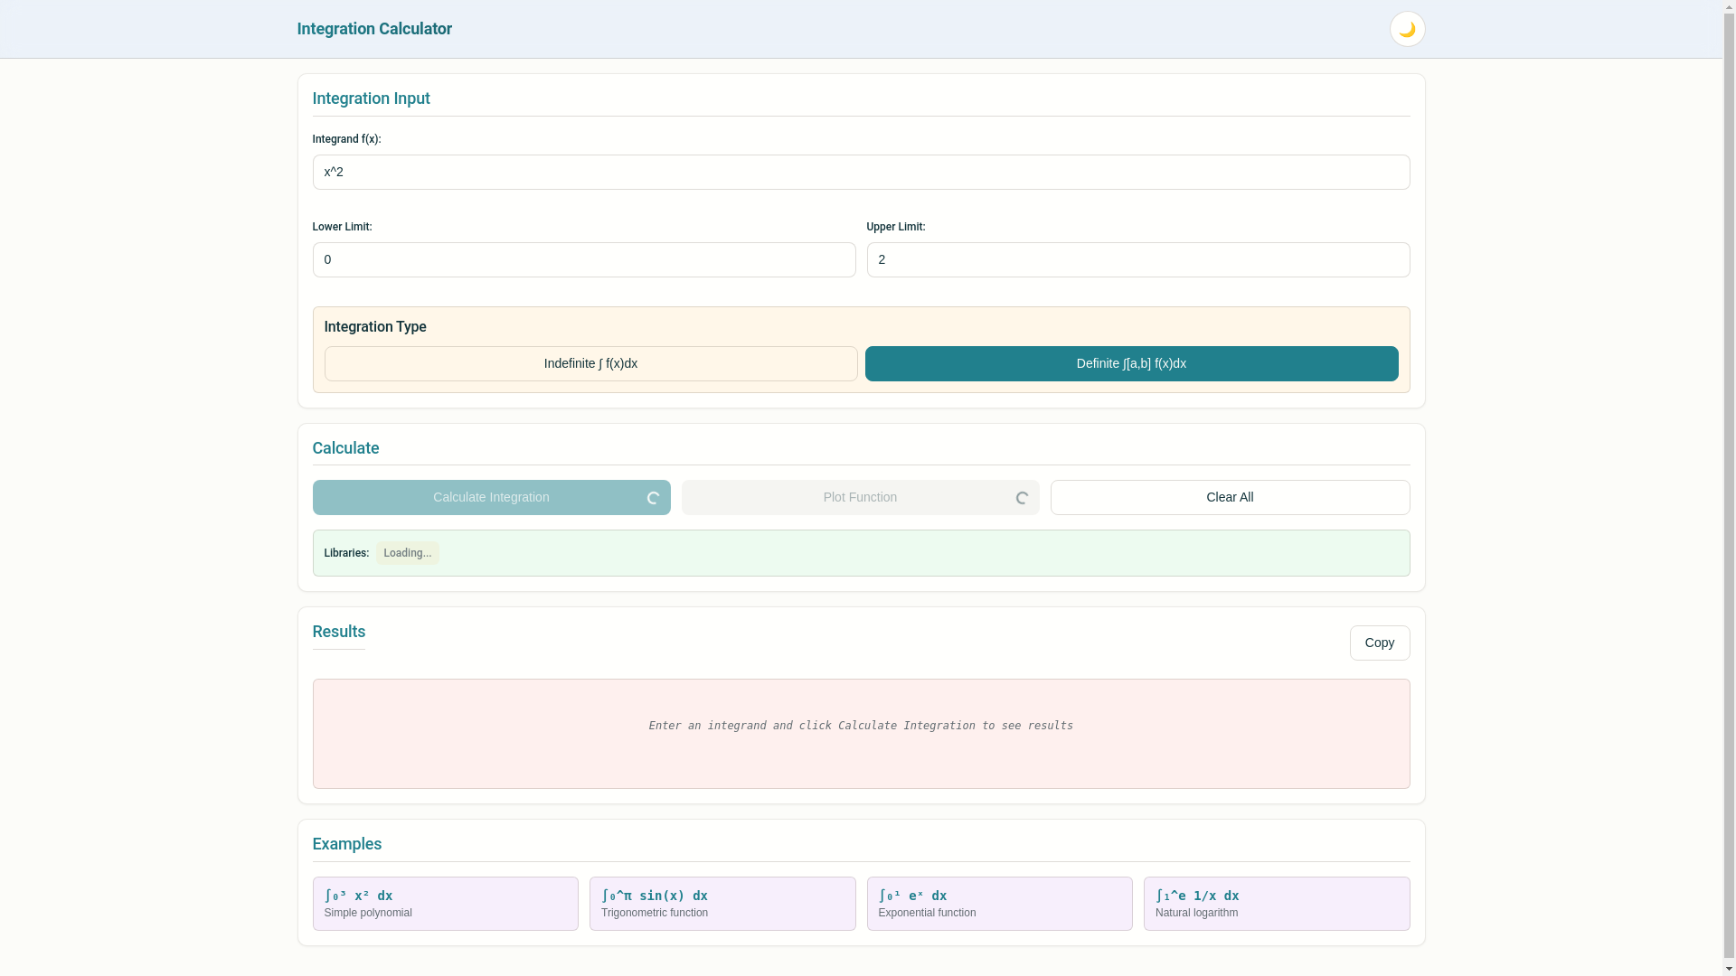This screenshot has width=1736, height=976.
Task: Click the Lower Limit: label
Action: click(343, 227)
